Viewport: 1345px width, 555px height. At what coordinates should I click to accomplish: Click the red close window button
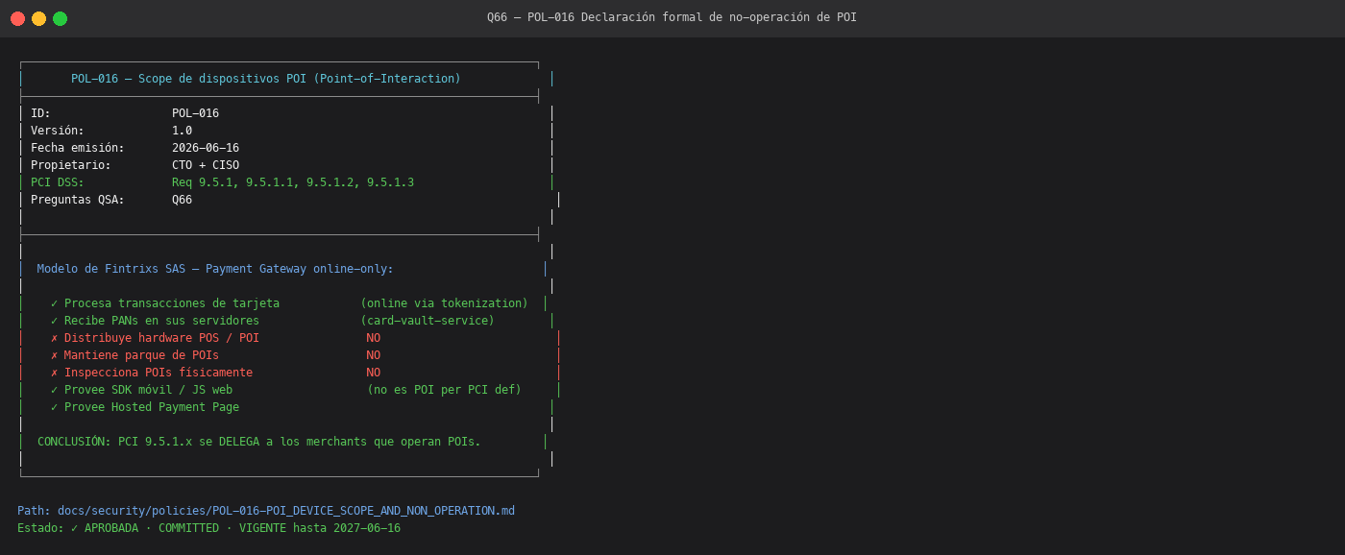(x=17, y=18)
